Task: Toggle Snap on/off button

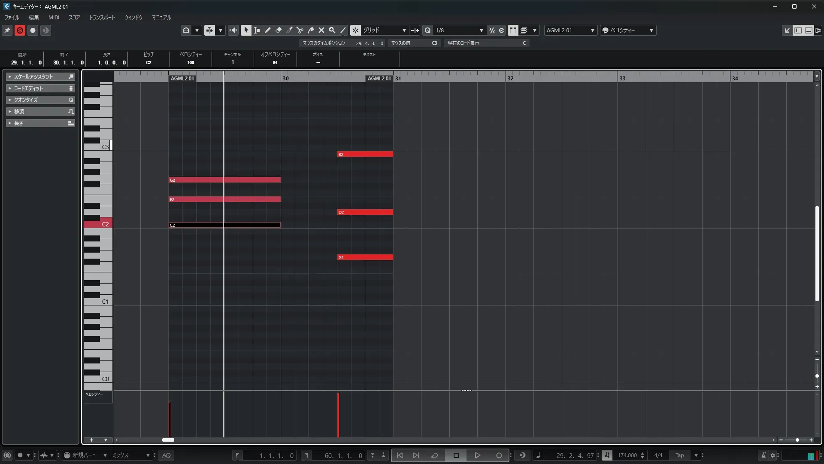Action: click(x=355, y=30)
